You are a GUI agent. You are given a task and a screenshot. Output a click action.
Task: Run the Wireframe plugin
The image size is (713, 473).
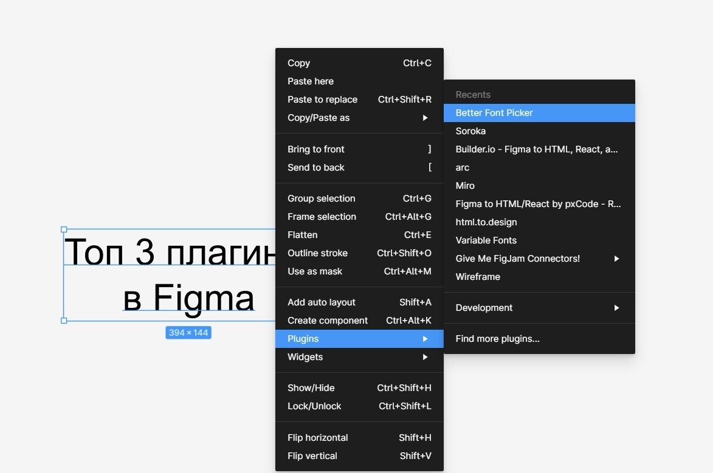[539, 277]
